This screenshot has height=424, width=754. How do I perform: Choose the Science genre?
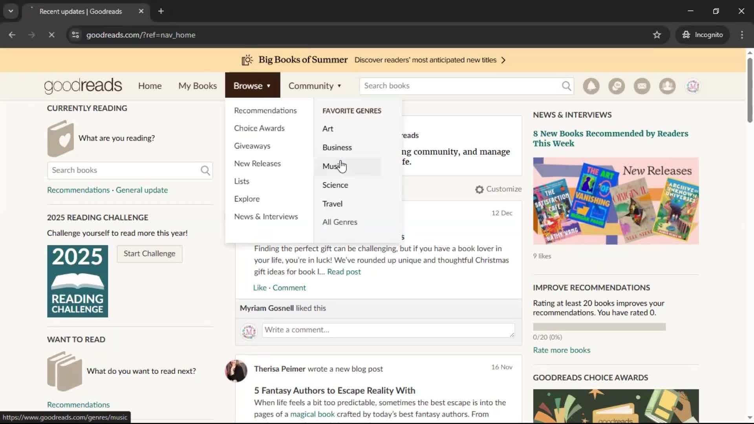pyautogui.click(x=335, y=185)
